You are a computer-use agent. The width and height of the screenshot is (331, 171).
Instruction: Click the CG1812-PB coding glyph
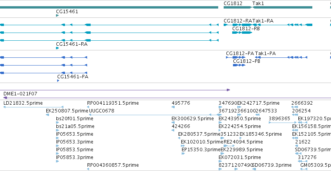pyautogui.click(x=239, y=65)
